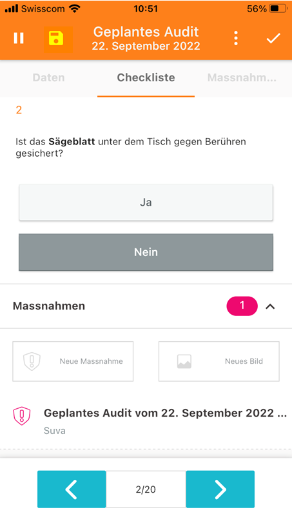Go to the previous checklist question
292x523 pixels.
(72, 489)
